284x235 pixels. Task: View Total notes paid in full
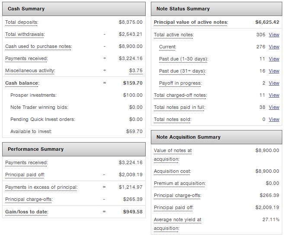coord(274,107)
